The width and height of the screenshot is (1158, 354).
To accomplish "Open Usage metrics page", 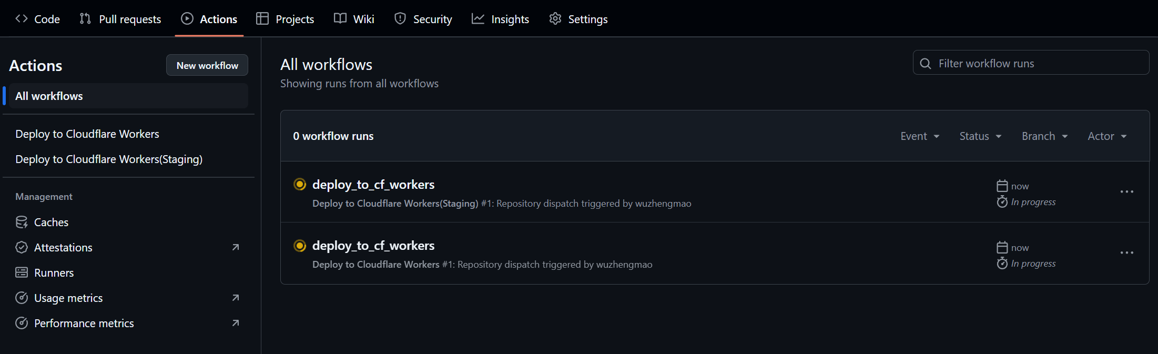I will pyautogui.click(x=128, y=298).
